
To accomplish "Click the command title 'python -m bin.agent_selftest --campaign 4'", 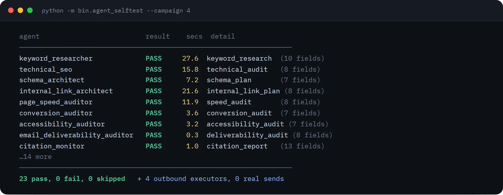I will (116, 11).
